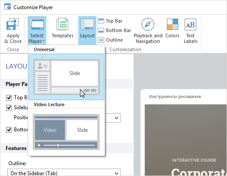
Task: Toggle the Top Bar checkbox
Action: click(9, 98)
